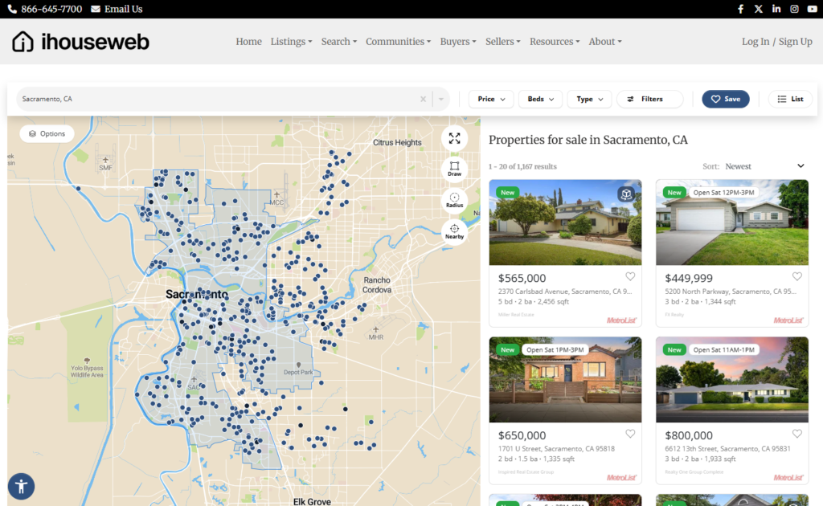Click the Save search button
The image size is (823, 506).
click(x=725, y=99)
